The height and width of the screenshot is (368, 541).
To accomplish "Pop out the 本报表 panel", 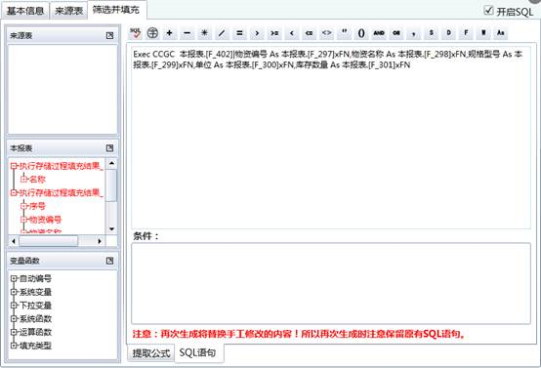I will (109, 148).
